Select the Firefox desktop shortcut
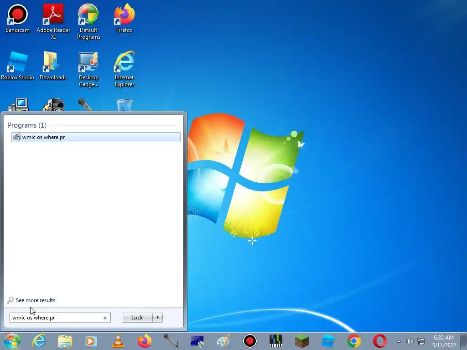The height and width of the screenshot is (350, 467). (124, 18)
